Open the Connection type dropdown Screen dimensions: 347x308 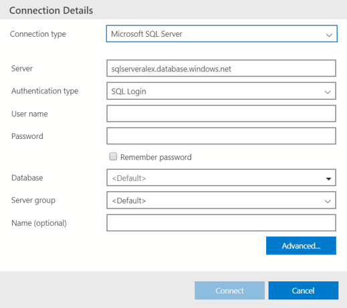(222, 33)
